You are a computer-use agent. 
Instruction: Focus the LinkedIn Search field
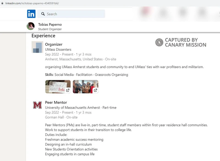tap(71, 14)
